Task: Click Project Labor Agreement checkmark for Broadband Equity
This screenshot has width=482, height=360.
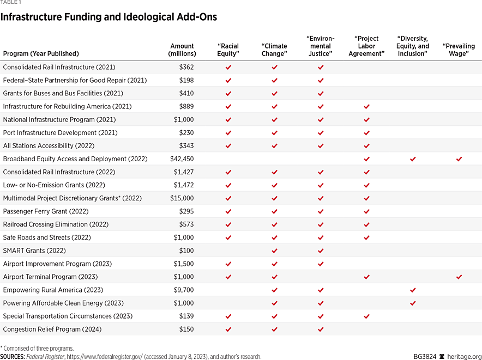Action: point(366,159)
